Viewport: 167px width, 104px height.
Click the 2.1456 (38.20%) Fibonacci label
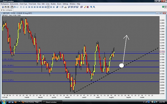tap(8, 59)
